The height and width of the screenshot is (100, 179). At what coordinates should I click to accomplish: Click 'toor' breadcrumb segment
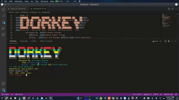tap(17, 12)
